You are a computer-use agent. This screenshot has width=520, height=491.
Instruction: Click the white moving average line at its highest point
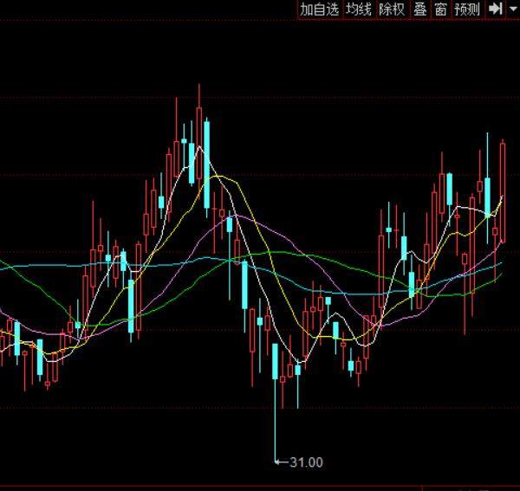pyautogui.click(x=200, y=149)
